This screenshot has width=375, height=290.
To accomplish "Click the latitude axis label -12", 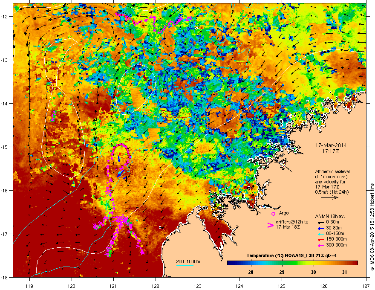I will tap(5, 17).
